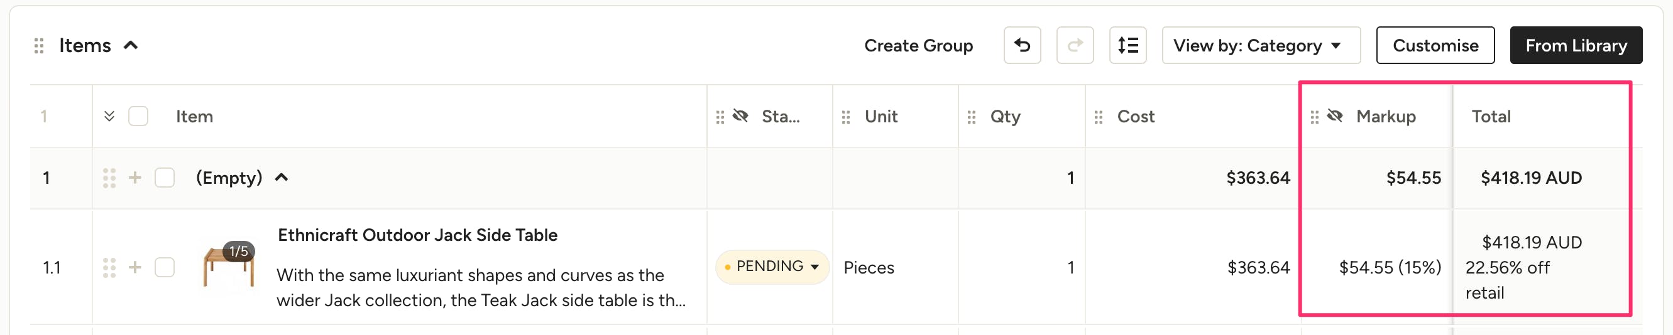Click the Customise button
1673x335 pixels.
tap(1435, 45)
